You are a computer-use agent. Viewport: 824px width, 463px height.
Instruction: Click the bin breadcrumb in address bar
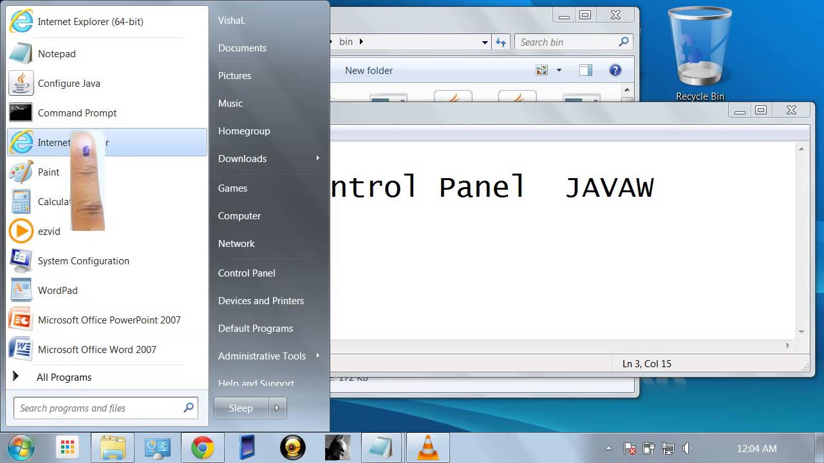click(x=346, y=42)
